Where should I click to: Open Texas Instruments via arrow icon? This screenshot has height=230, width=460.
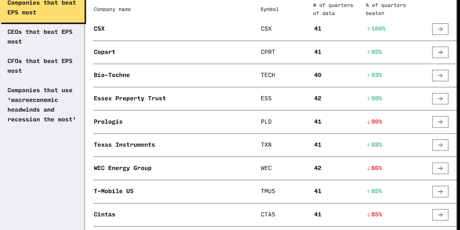tap(440, 145)
